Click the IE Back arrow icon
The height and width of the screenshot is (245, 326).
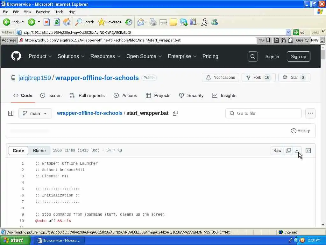tap(7, 22)
